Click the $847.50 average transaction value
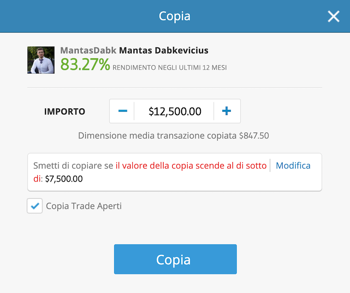Screen dimensions: 350x293 (x=254, y=136)
